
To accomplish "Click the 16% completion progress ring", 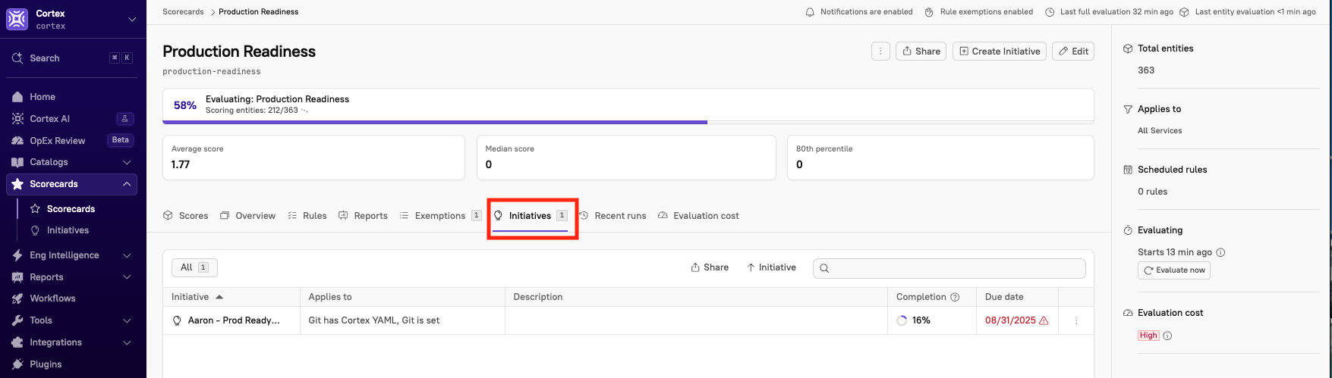I will click(x=902, y=320).
